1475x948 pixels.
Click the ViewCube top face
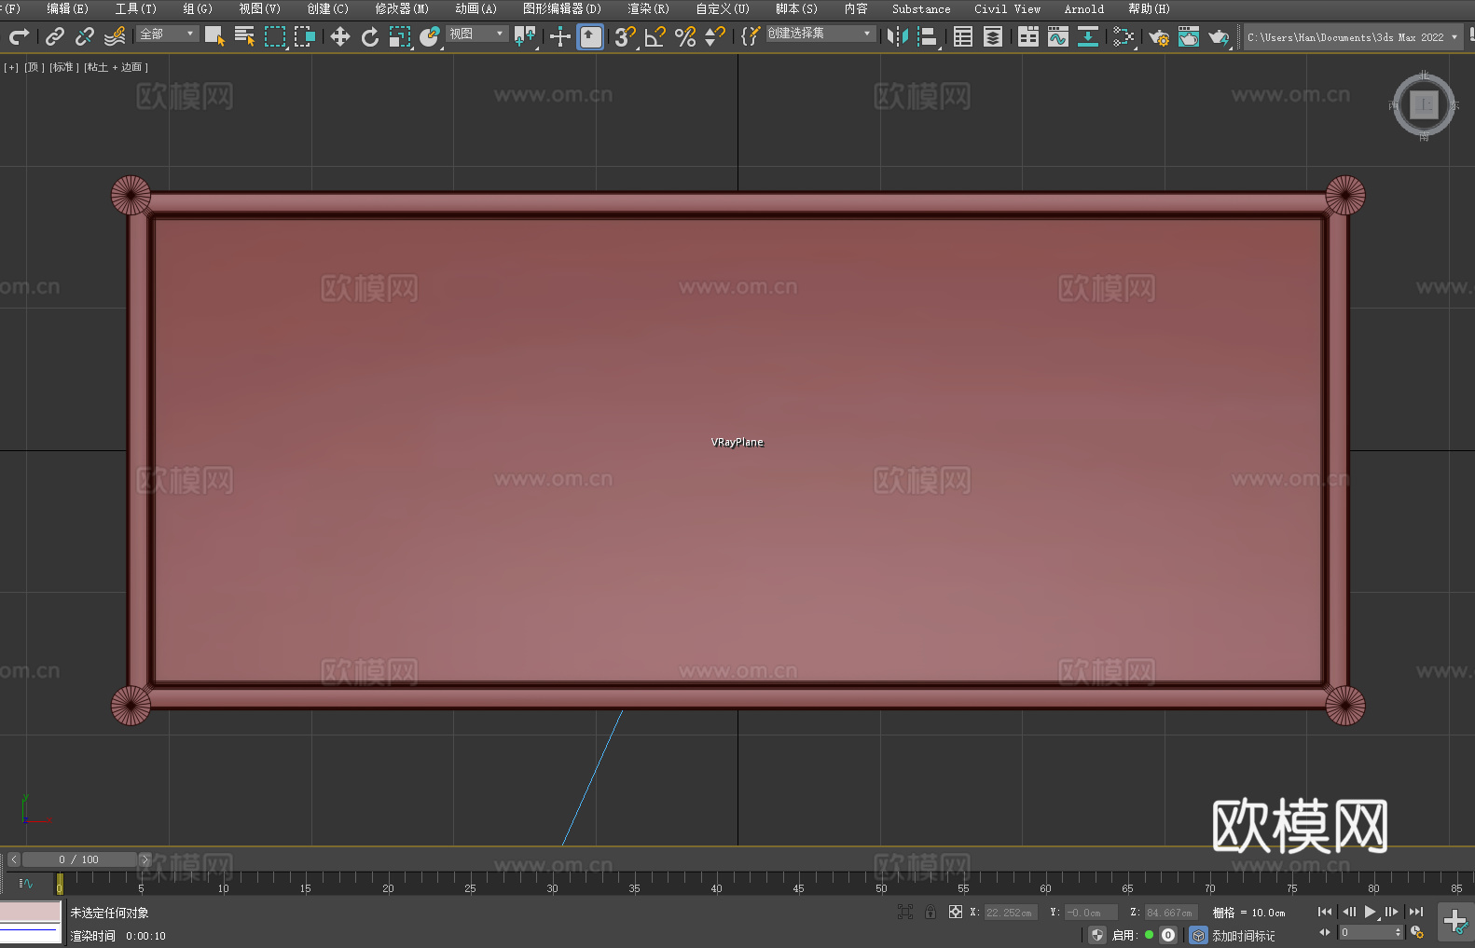point(1424,105)
